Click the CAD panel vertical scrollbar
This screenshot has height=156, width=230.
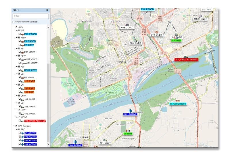[48, 86]
